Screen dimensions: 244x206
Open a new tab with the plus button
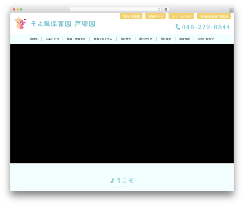pyautogui.click(x=231, y=11)
